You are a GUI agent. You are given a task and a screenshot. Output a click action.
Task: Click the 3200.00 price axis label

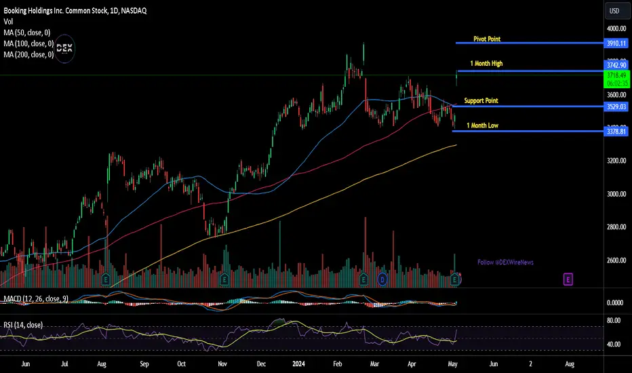point(616,161)
